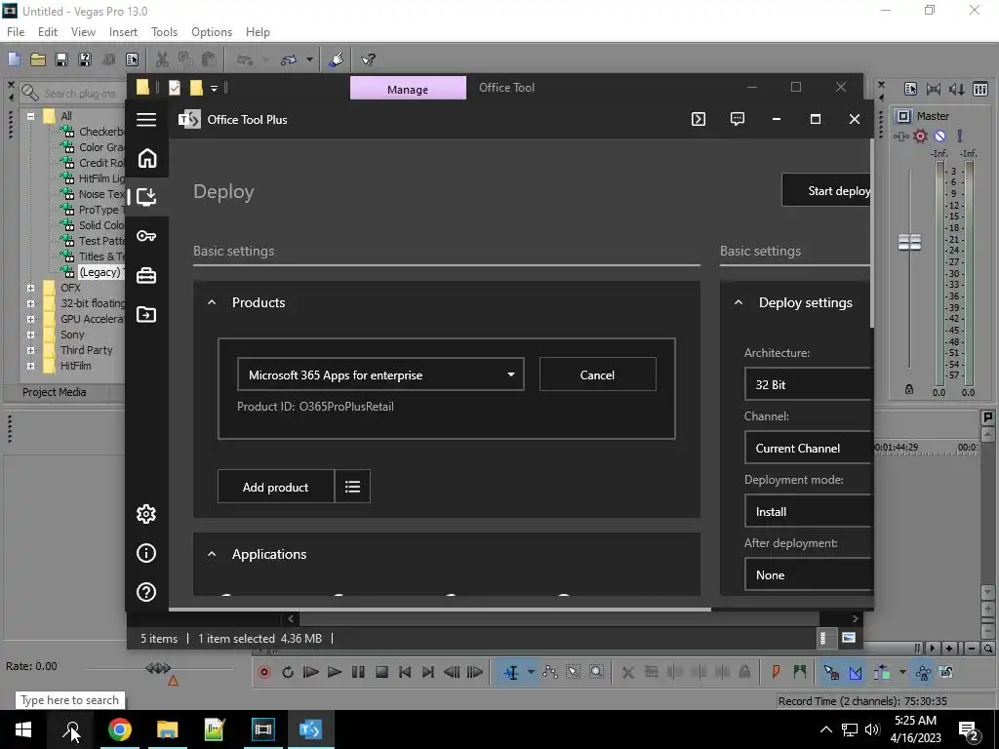Open the Deployment mode Install dropdown
The image size is (999, 749).
[807, 511]
